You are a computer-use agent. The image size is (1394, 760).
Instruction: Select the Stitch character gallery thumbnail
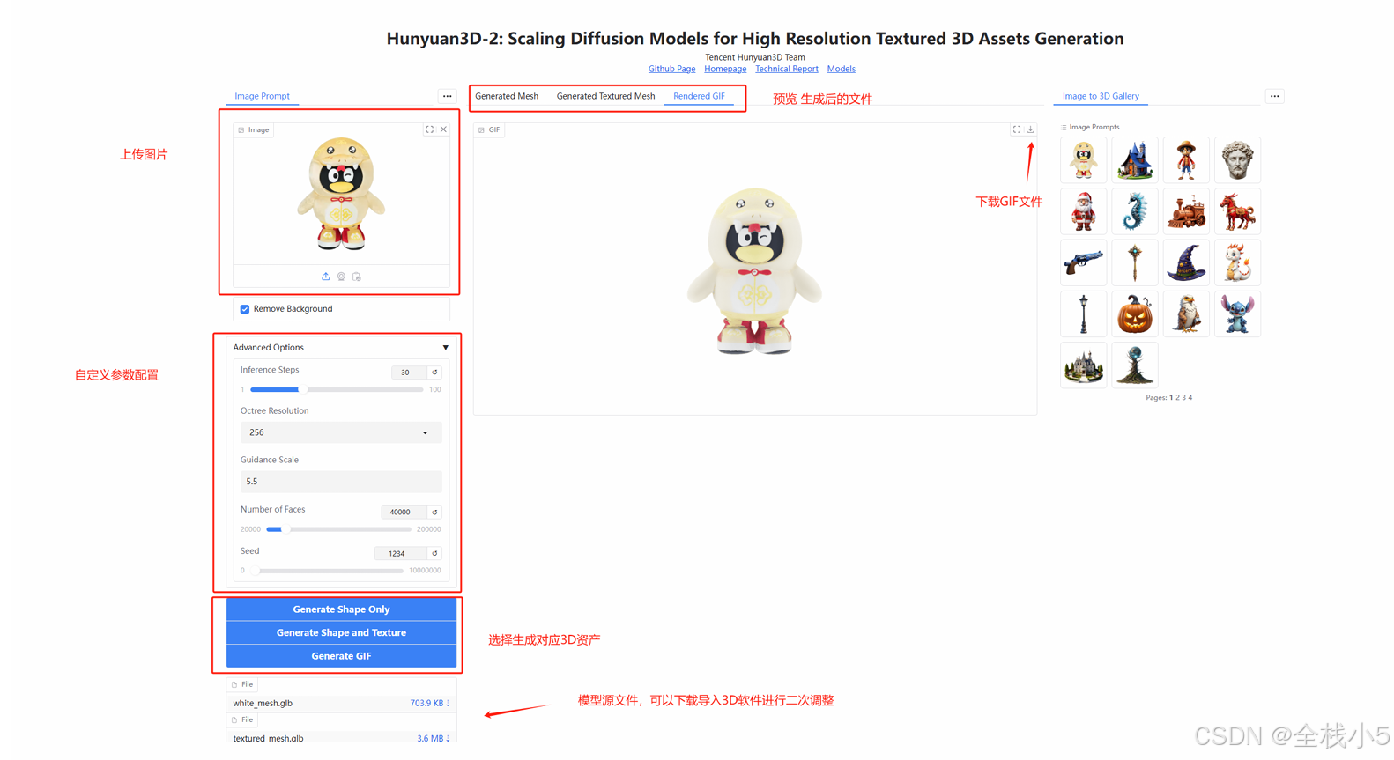pos(1237,314)
